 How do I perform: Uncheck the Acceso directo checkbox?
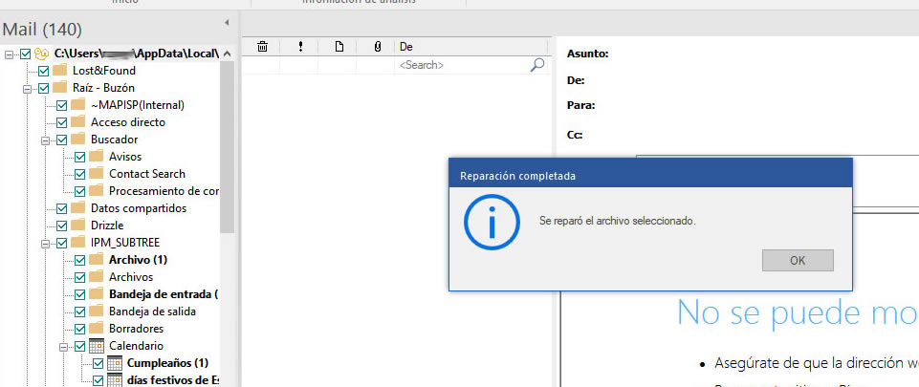coord(61,122)
